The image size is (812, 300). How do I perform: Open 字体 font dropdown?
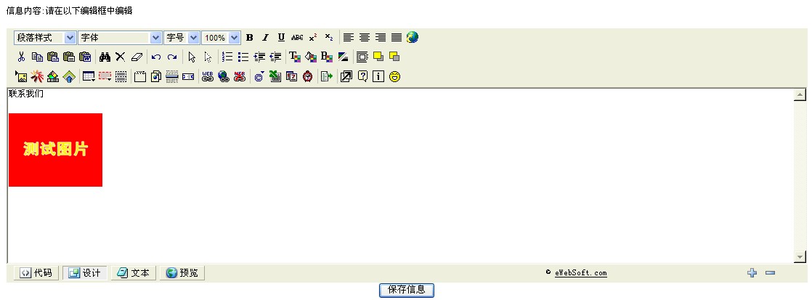(x=120, y=37)
